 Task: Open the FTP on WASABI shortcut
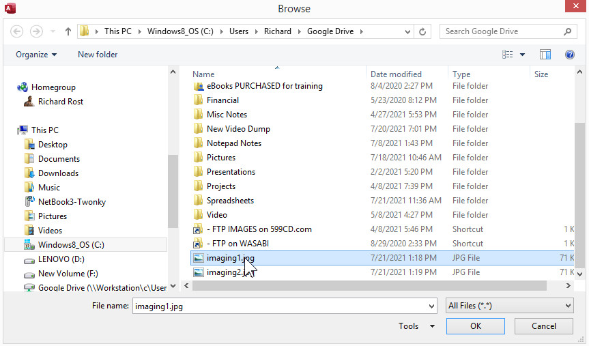click(x=238, y=244)
